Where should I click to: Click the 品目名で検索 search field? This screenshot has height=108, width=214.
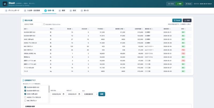[33, 24]
